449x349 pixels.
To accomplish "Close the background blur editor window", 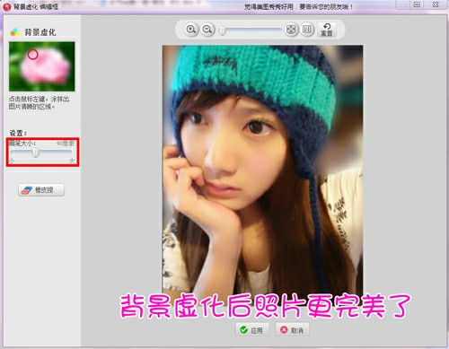I will click(436, 4).
